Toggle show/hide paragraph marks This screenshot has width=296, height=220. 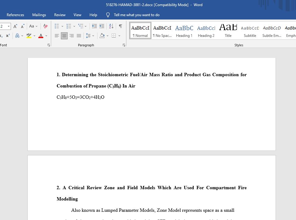tap(120, 26)
